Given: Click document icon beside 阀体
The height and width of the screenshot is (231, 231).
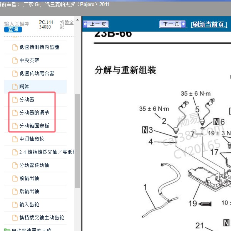Looking at the screenshot, I should point(15,87).
